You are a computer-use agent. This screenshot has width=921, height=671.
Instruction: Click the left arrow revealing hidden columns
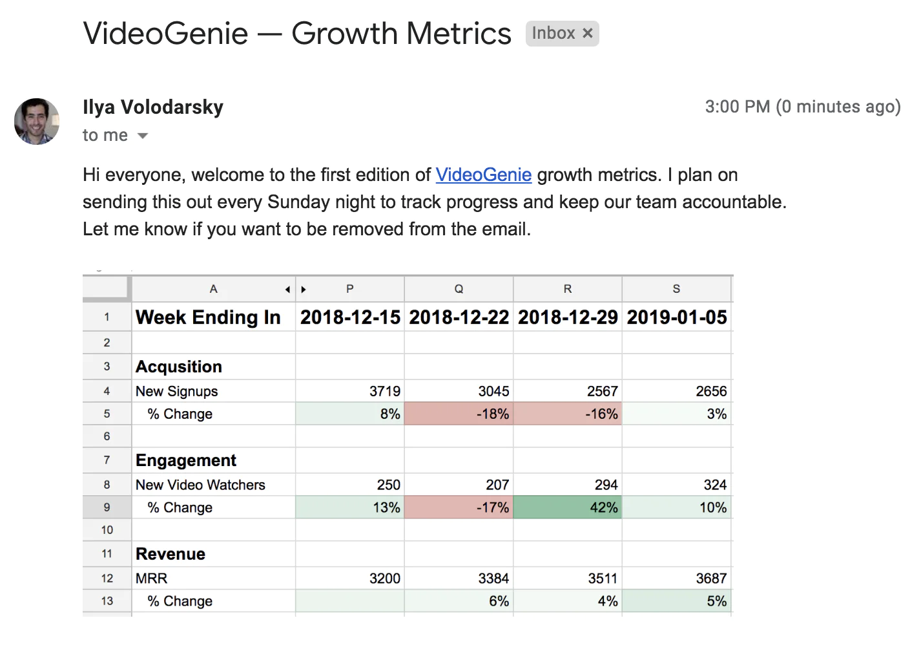287,289
